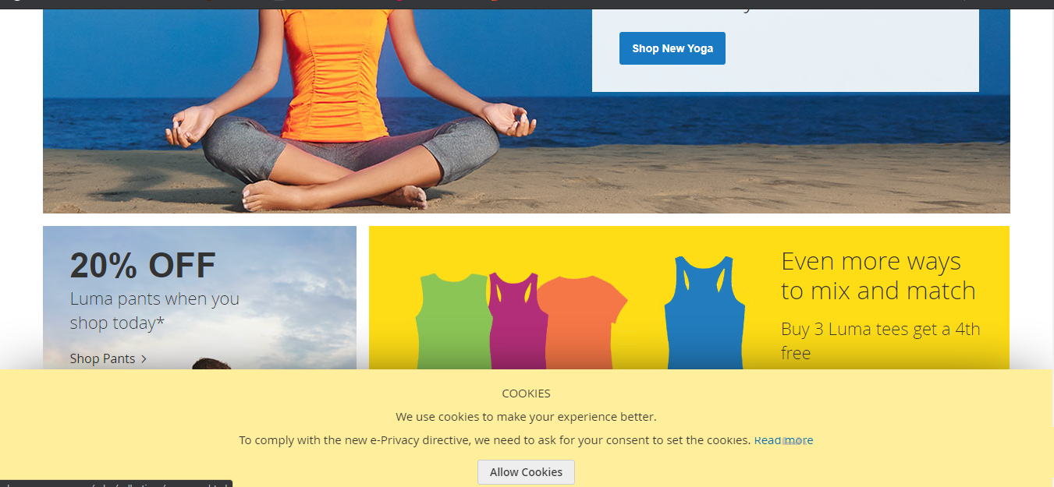Viewport: 1054px width, 487px height.
Task: Select the blue tank top illustration
Action: (x=704, y=313)
